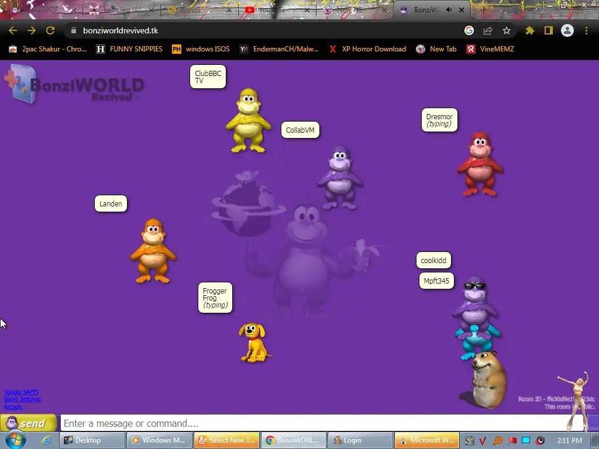599x449 pixels.
Task: Open the FUNNY SNIPPIES bookmark
Action: click(129, 49)
